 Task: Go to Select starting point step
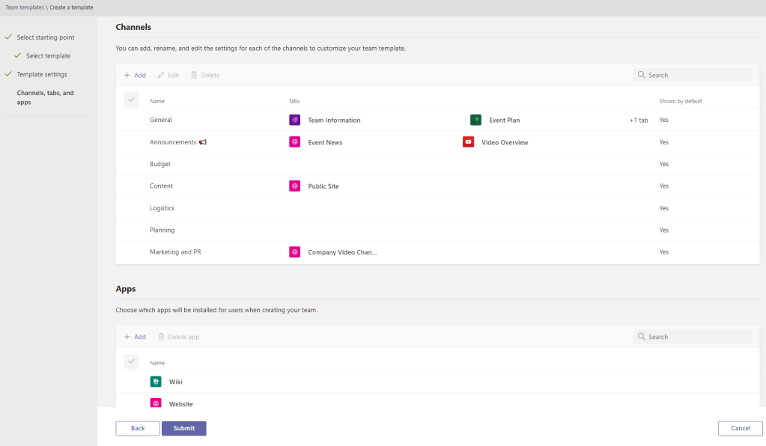pos(46,37)
